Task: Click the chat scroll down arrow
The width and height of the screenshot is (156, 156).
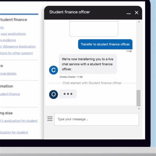Action: pos(139,109)
